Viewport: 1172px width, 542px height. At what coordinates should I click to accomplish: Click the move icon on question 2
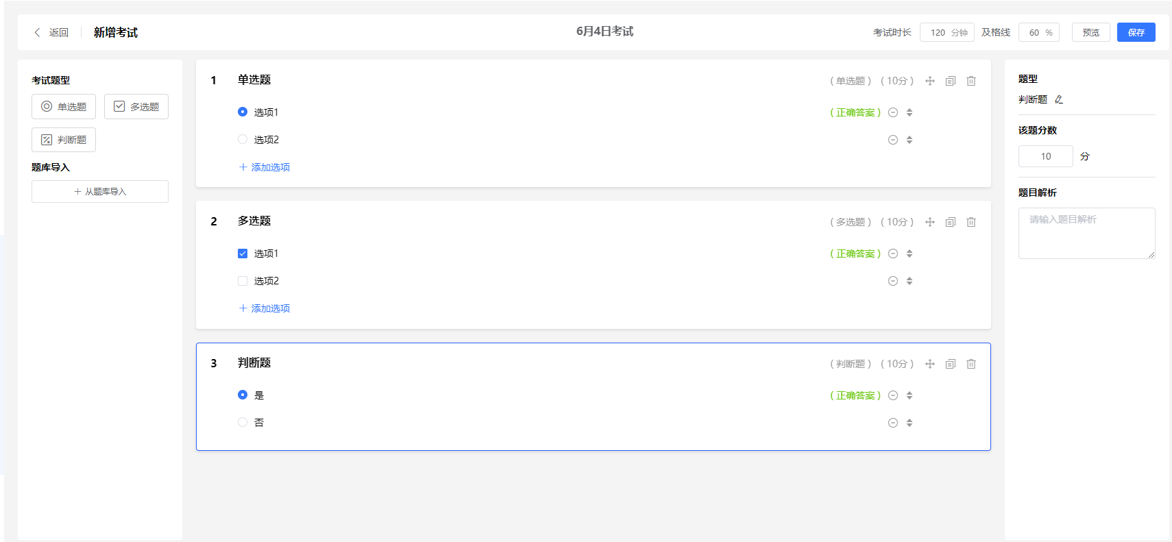pyautogui.click(x=930, y=222)
